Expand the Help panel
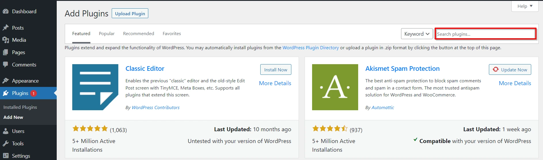The image size is (543, 160). pyautogui.click(x=525, y=6)
